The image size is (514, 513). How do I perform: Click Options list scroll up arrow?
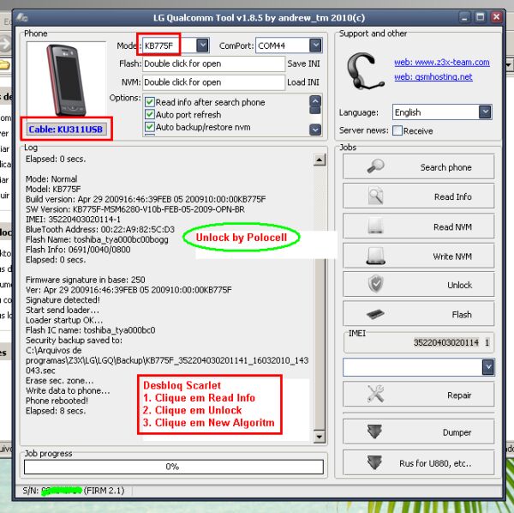pyautogui.click(x=315, y=101)
